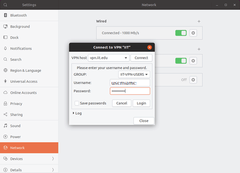
Task: Open the Devices submenu chevron
Action: [53, 159]
